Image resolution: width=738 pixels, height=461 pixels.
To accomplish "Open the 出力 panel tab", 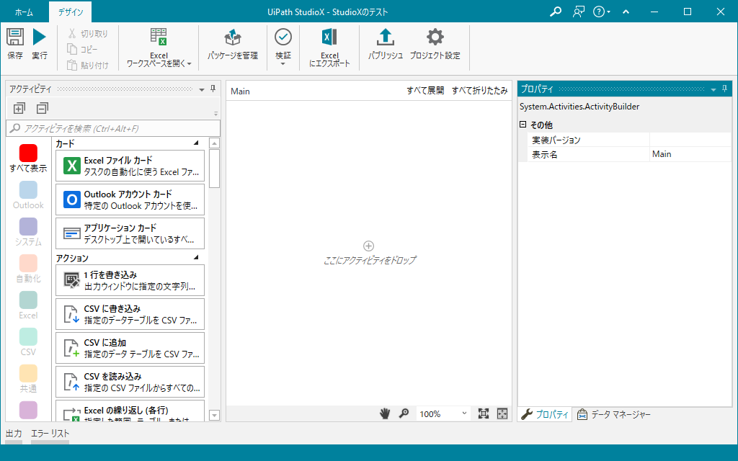I will tap(14, 433).
